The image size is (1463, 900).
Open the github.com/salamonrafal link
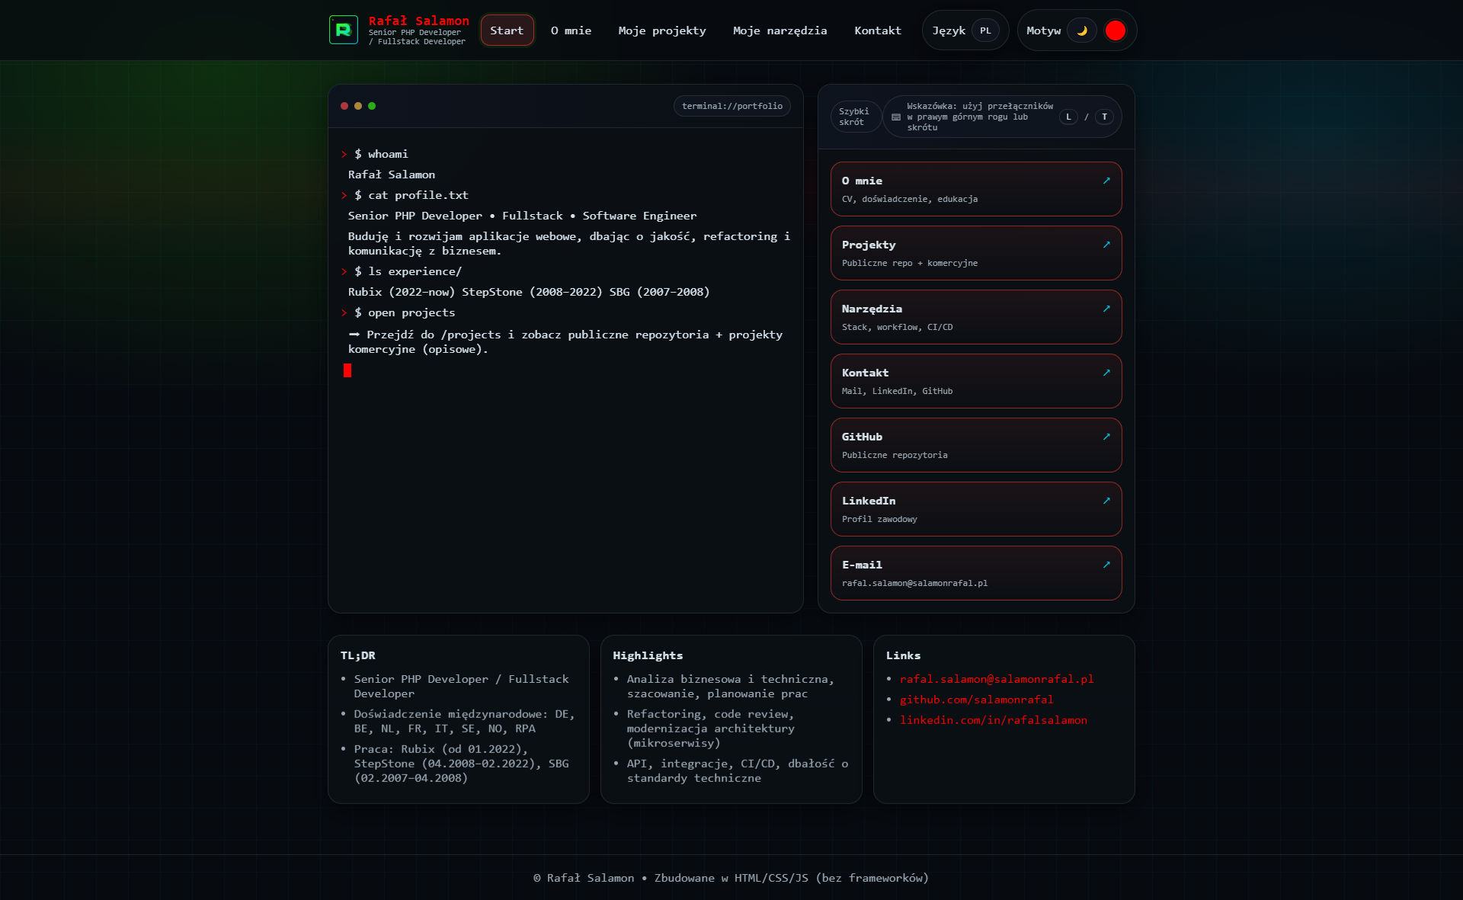pyautogui.click(x=978, y=700)
